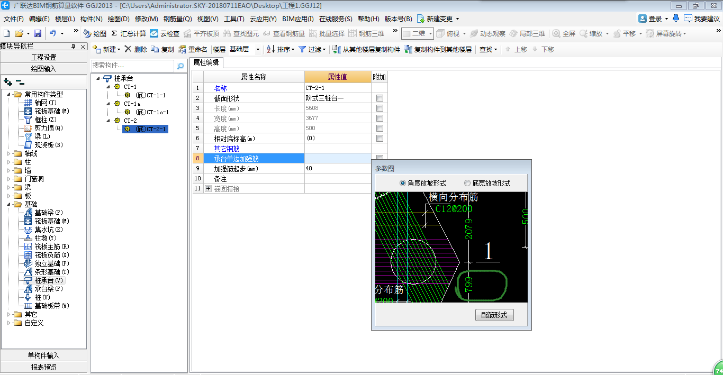Click the 单构件输入 button
This screenshot has height=375, width=723.
43,355
